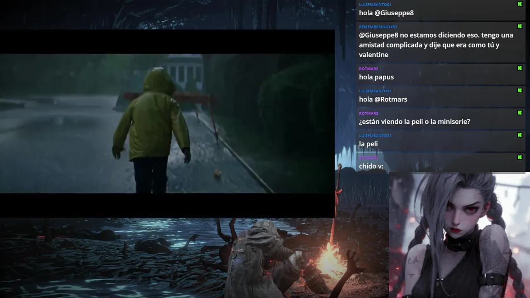Select the message about "amistad complicada"
Screen dimensions: 530x298
tap(436, 45)
